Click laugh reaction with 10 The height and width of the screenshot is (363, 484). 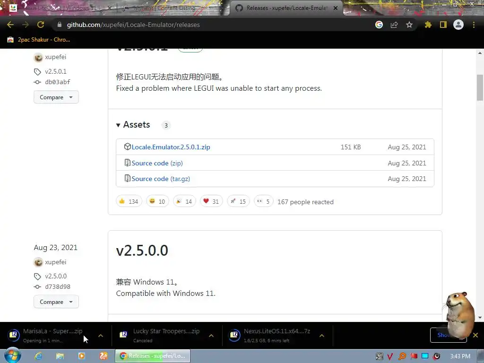tap(157, 201)
